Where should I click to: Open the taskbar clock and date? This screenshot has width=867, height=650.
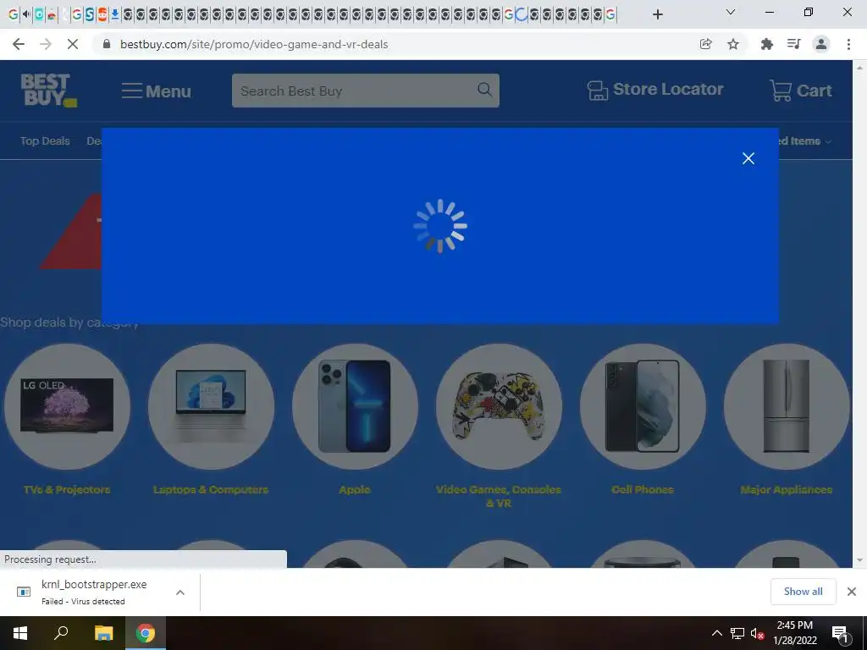pos(794,633)
